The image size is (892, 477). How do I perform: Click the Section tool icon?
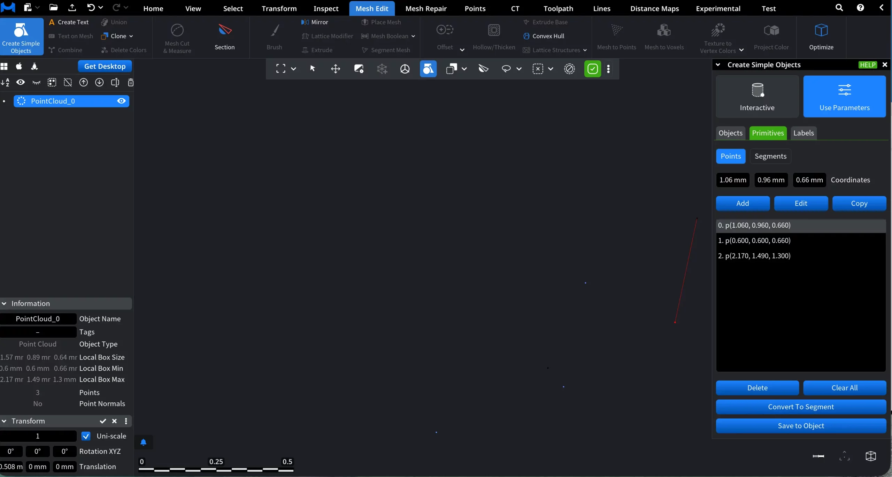(x=225, y=30)
